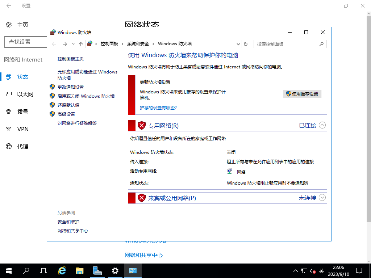Image resolution: width=371 pixels, height=278 pixels.
Task: Click shield icon beside 还原默认值
Action: tap(52, 105)
